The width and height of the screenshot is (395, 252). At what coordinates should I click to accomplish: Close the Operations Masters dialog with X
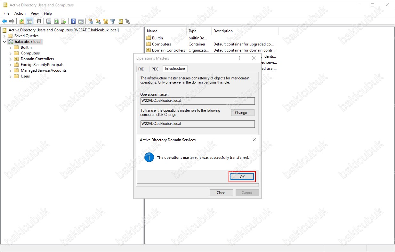click(x=254, y=58)
